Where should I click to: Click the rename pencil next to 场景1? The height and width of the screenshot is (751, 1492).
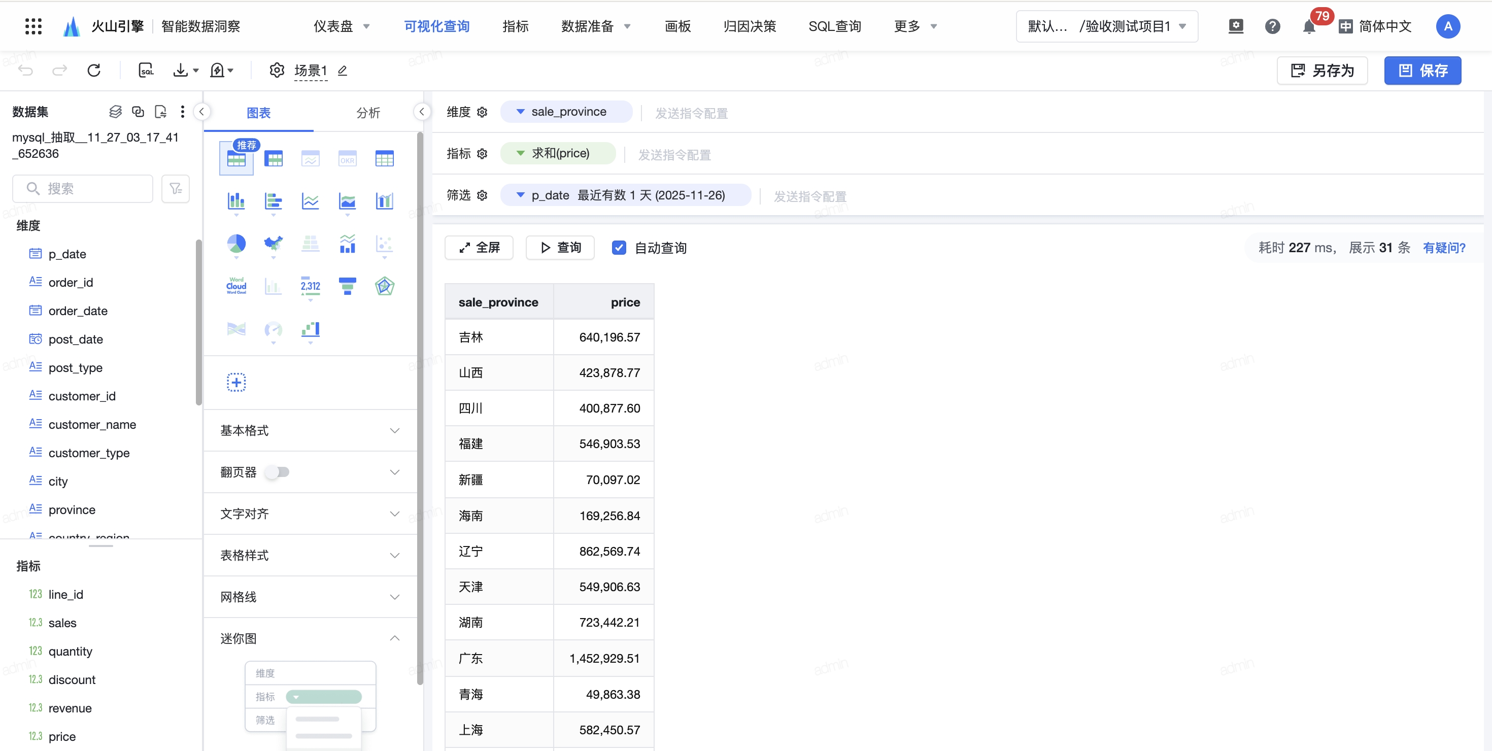(343, 71)
